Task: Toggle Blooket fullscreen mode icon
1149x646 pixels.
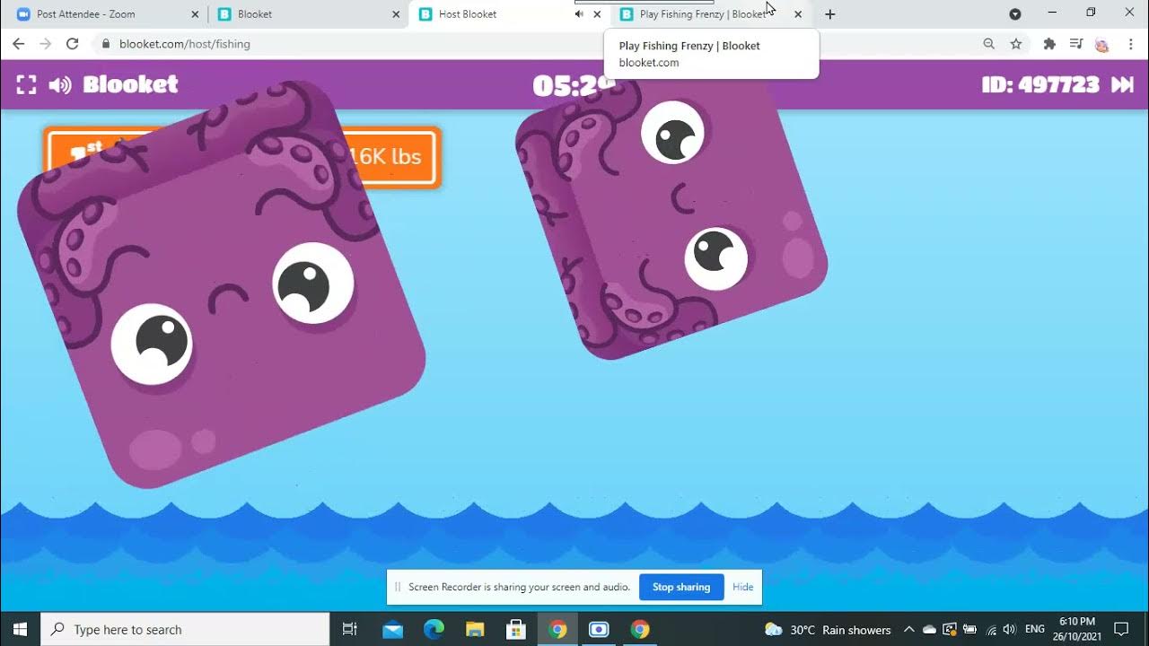Action: [26, 85]
